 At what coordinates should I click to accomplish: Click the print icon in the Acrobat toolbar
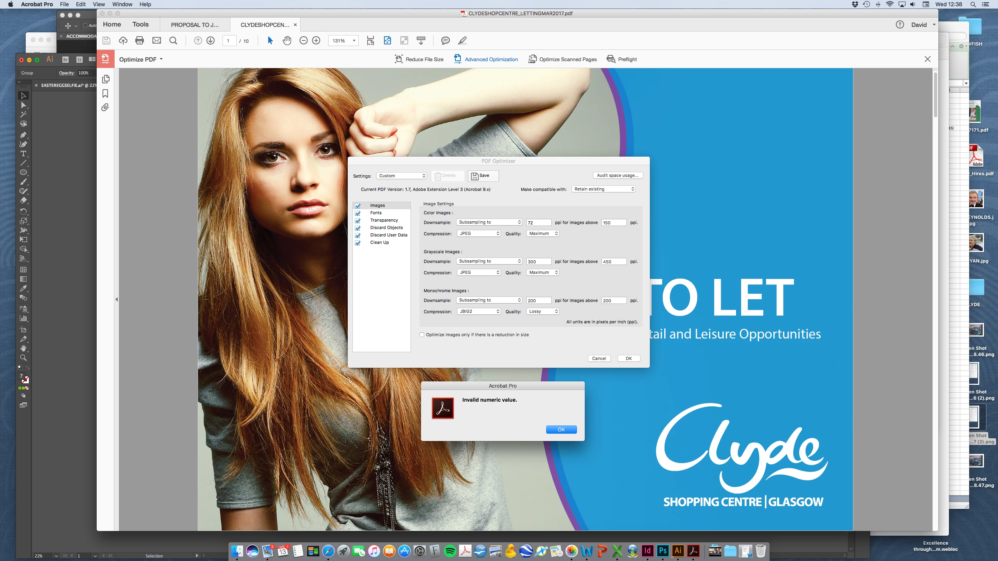(139, 41)
